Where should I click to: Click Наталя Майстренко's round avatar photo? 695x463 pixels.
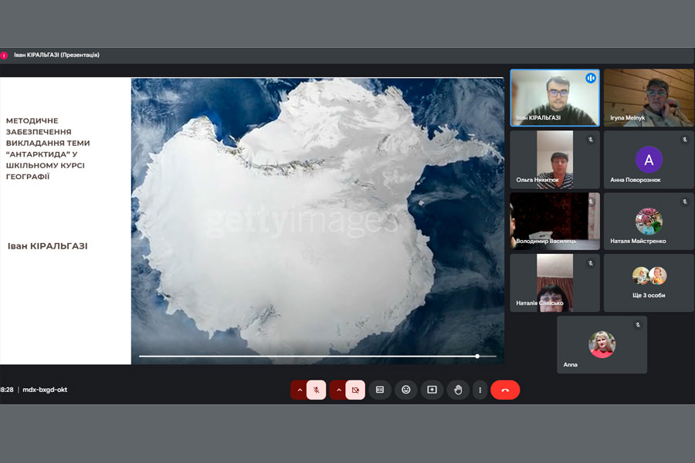point(649,221)
